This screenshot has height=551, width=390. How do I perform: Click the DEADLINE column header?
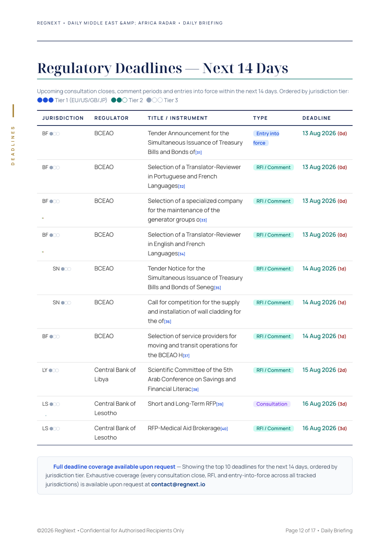pos(317,118)
